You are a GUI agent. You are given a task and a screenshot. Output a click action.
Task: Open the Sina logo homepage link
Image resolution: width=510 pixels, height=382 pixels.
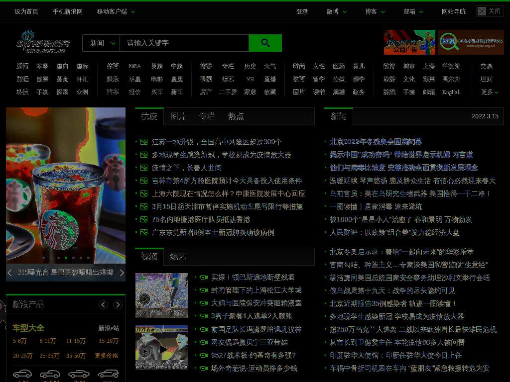pyautogui.click(x=43, y=42)
